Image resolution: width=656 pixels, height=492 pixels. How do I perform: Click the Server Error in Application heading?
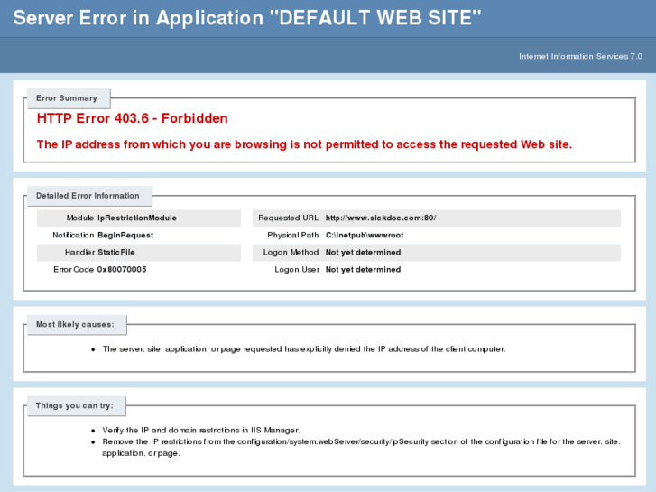pyautogui.click(x=247, y=18)
